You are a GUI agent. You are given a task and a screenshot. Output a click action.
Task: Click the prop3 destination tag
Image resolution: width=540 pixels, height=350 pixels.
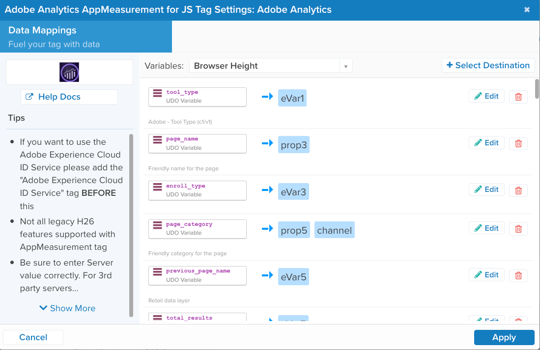(294, 145)
